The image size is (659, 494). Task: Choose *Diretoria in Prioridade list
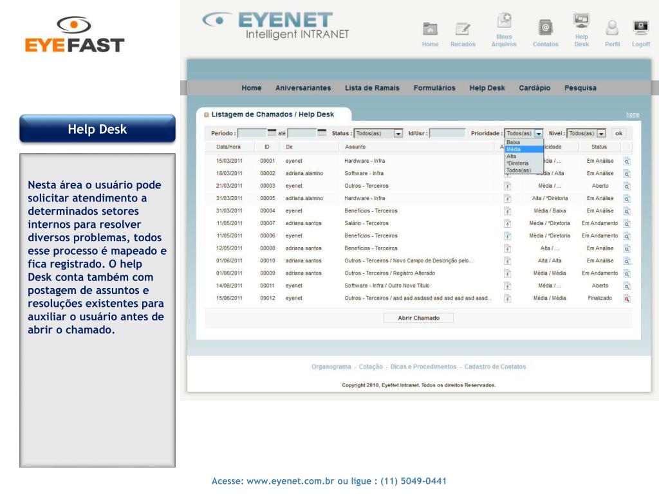coord(524,163)
